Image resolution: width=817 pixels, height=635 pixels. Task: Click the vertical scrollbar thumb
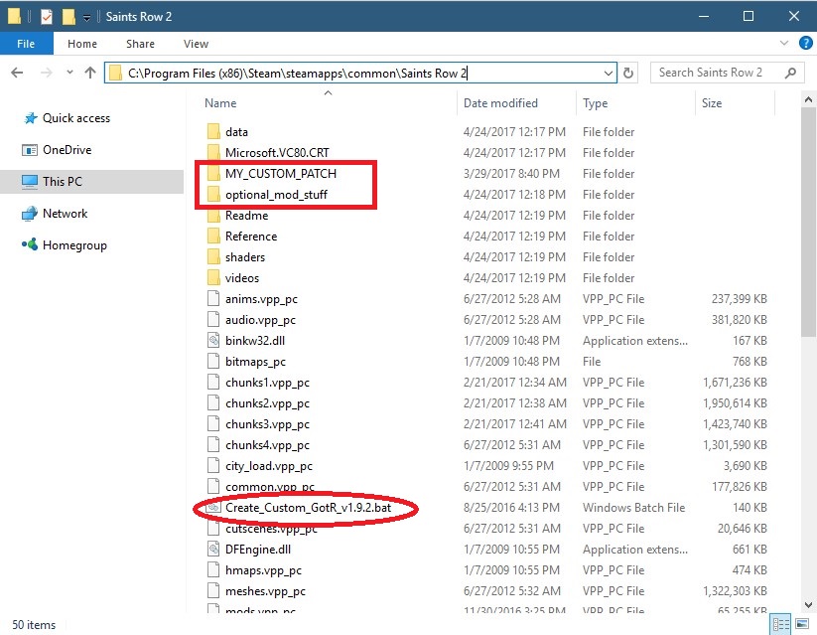pos(809,222)
